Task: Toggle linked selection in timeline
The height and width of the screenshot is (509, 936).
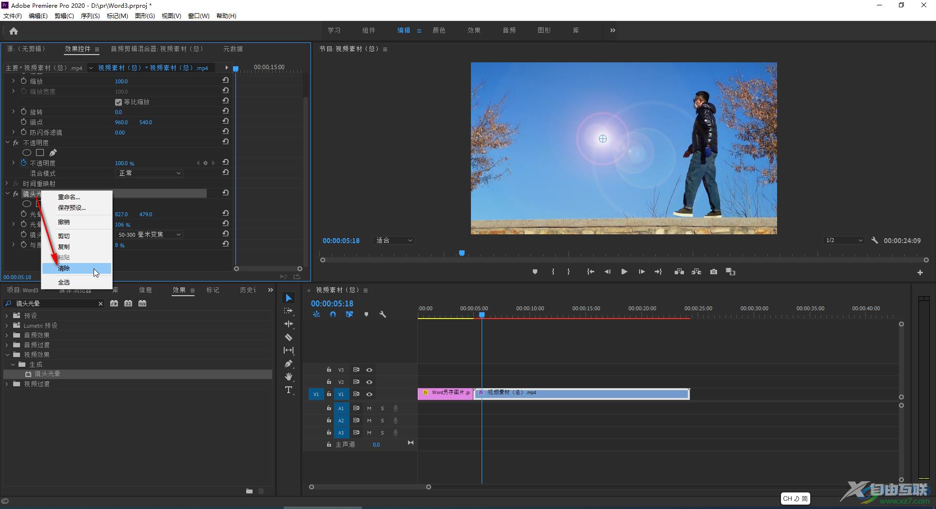Action: 350,315
